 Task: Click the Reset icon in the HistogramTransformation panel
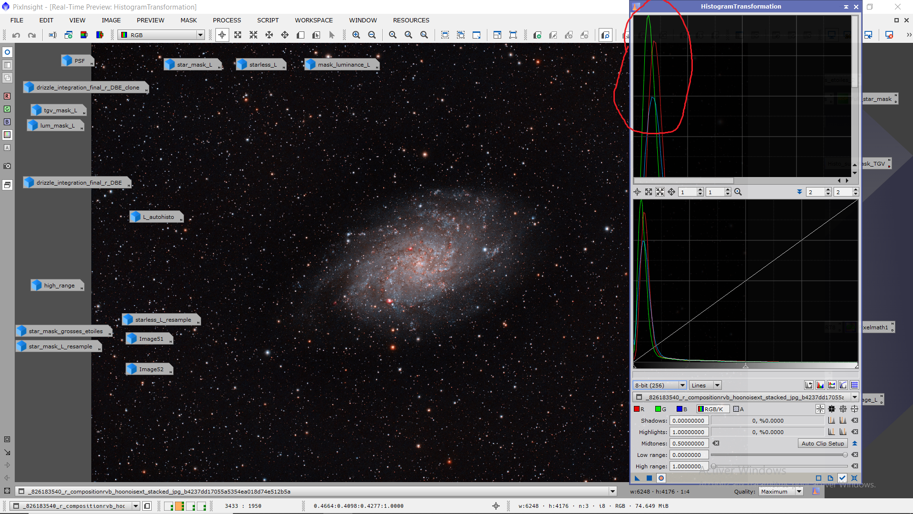[855, 478]
